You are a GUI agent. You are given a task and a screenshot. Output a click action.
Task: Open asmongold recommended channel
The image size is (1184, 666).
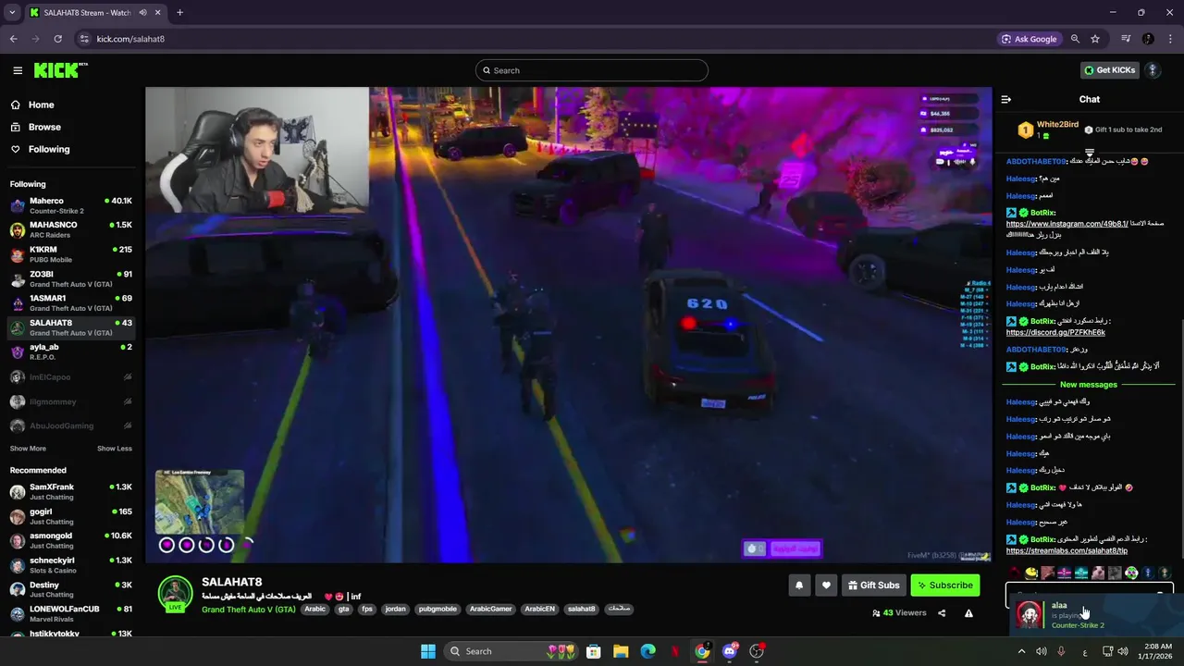(70, 540)
